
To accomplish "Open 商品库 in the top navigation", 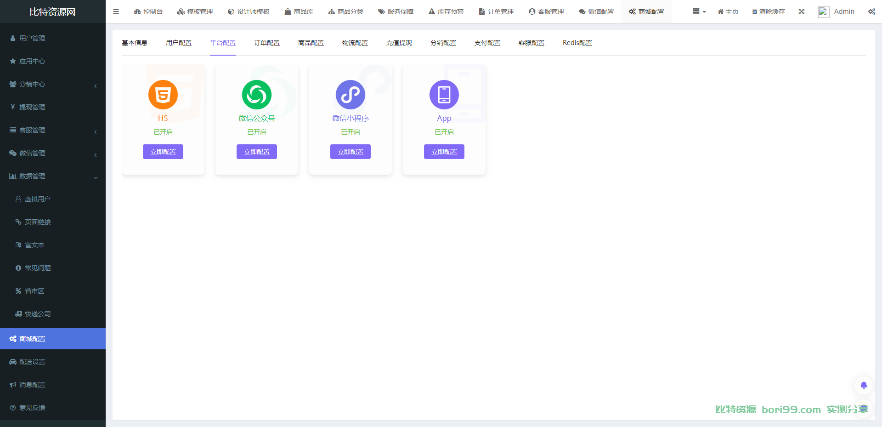I will tap(299, 11).
